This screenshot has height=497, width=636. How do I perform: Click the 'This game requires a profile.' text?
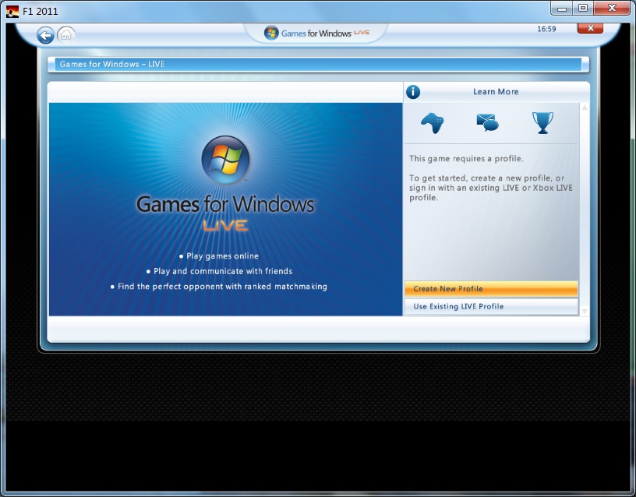click(466, 158)
